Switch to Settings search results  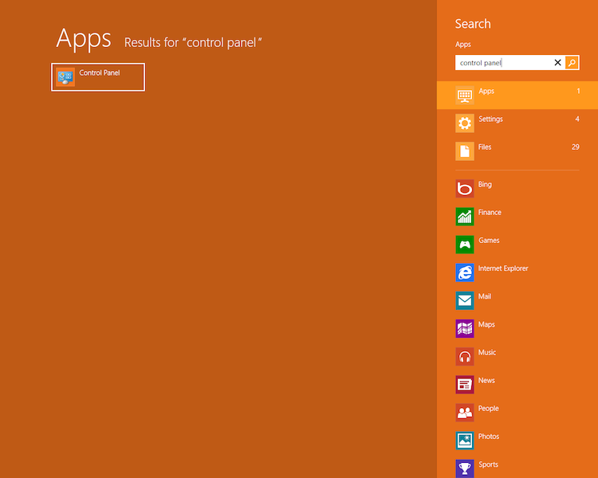[517, 123]
